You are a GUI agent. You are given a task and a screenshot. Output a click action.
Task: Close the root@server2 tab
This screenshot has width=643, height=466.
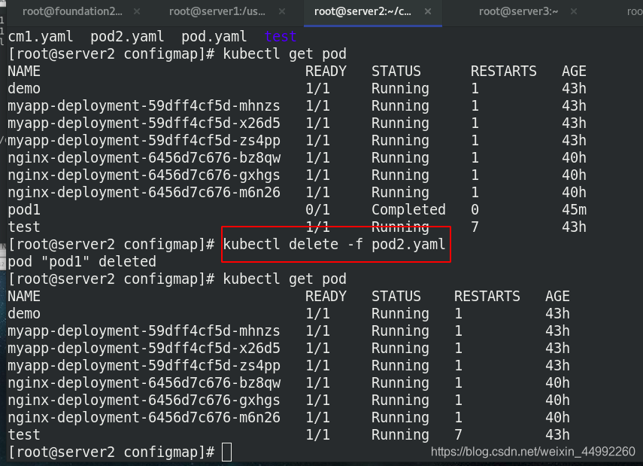(x=428, y=11)
